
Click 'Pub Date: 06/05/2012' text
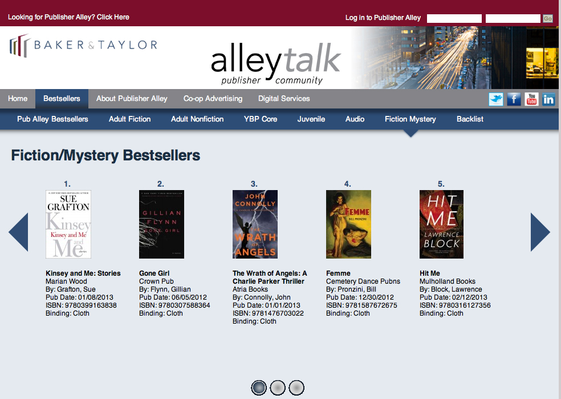(x=173, y=297)
